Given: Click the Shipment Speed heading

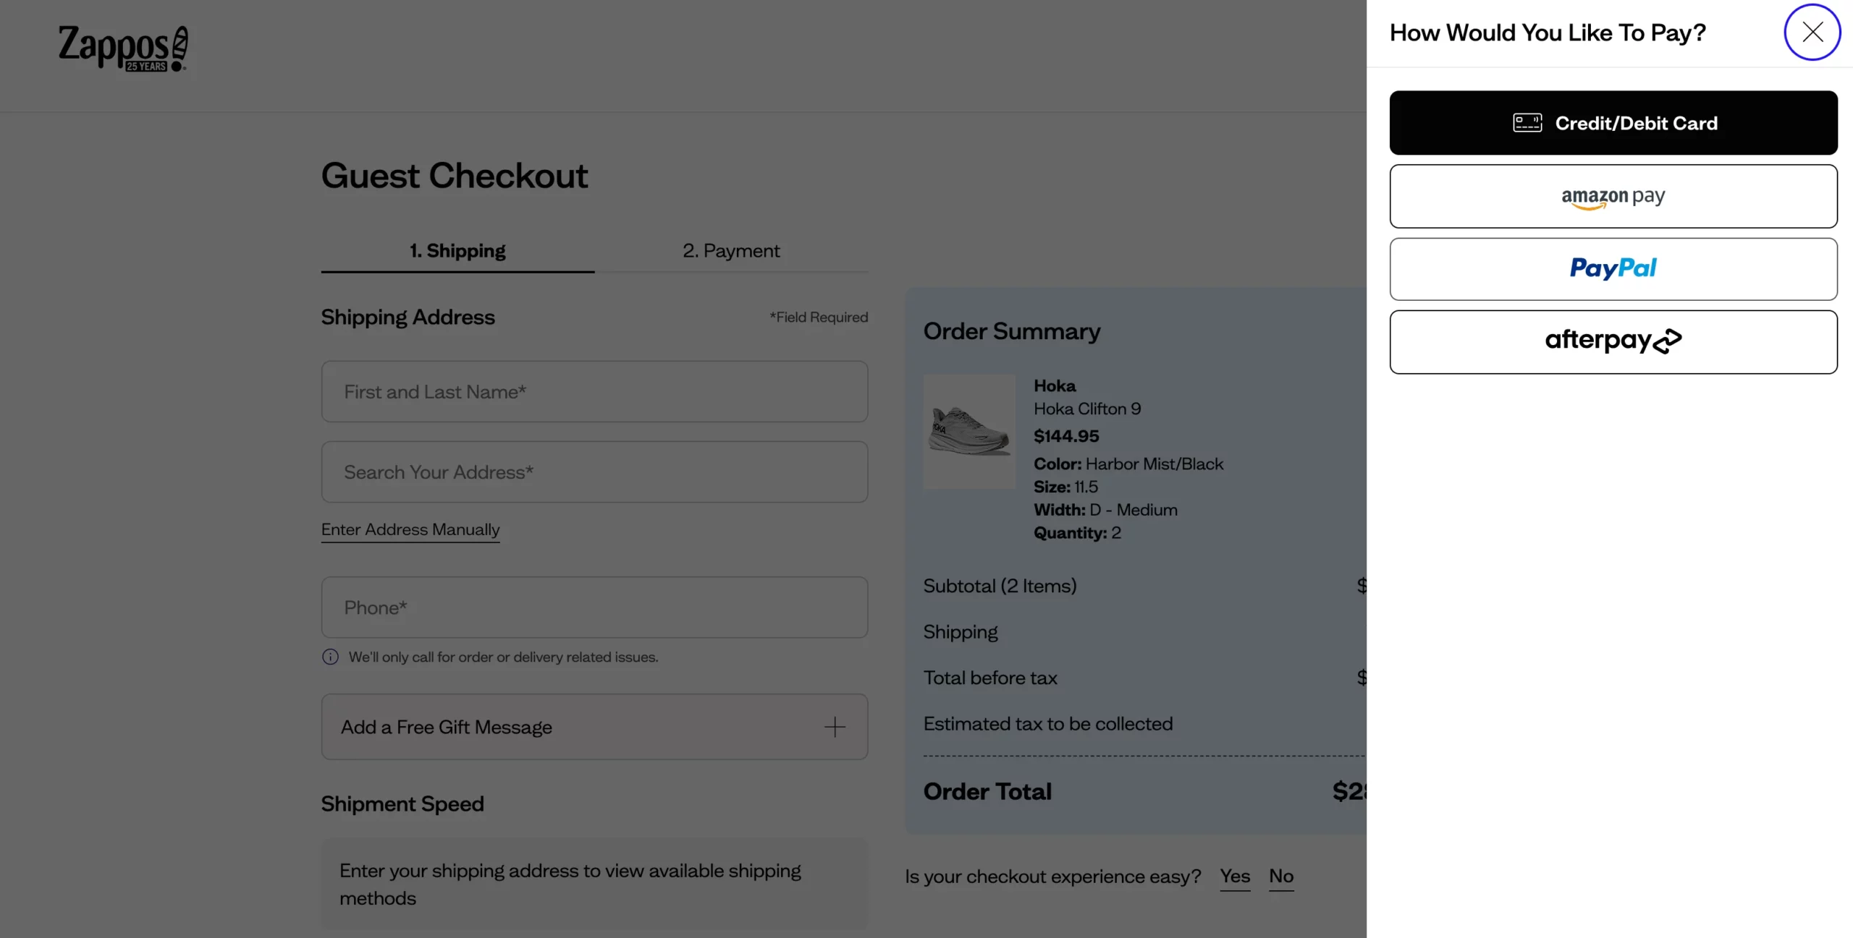Looking at the screenshot, I should click(402, 803).
